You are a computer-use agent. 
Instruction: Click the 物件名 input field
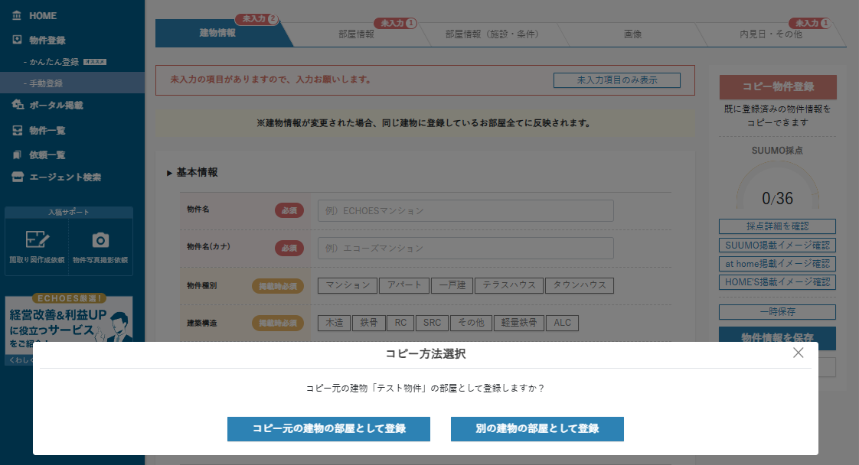pos(465,210)
